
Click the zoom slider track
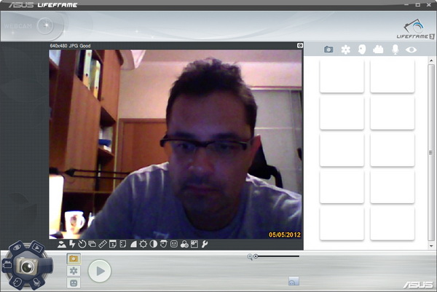click(x=277, y=256)
